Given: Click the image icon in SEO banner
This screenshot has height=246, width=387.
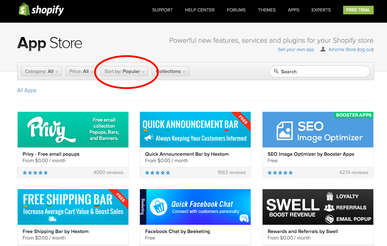Looking at the screenshot, I should pyautogui.click(x=284, y=131).
